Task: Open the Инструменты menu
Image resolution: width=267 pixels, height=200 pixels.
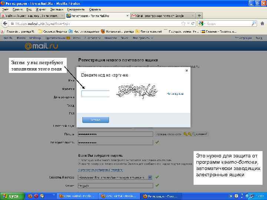Action: 76,10
